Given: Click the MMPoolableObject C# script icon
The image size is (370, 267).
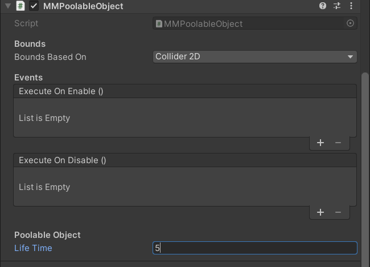Looking at the screenshot, I should 20,6.
